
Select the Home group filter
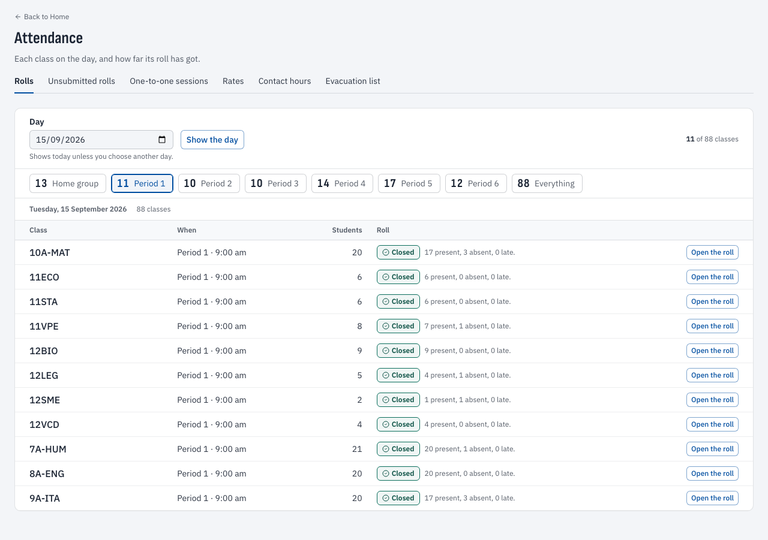tap(68, 183)
